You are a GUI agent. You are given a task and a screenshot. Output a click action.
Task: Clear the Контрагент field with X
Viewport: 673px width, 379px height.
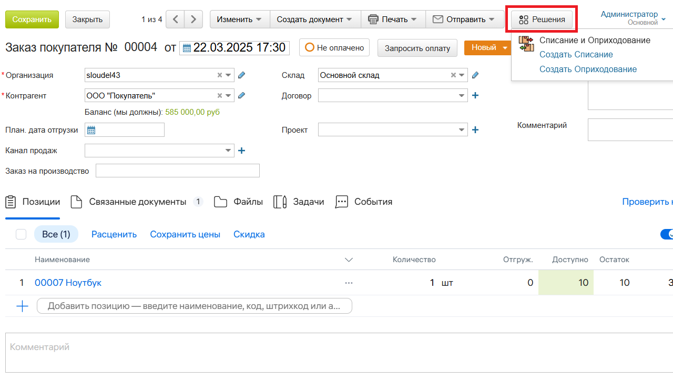tap(220, 96)
